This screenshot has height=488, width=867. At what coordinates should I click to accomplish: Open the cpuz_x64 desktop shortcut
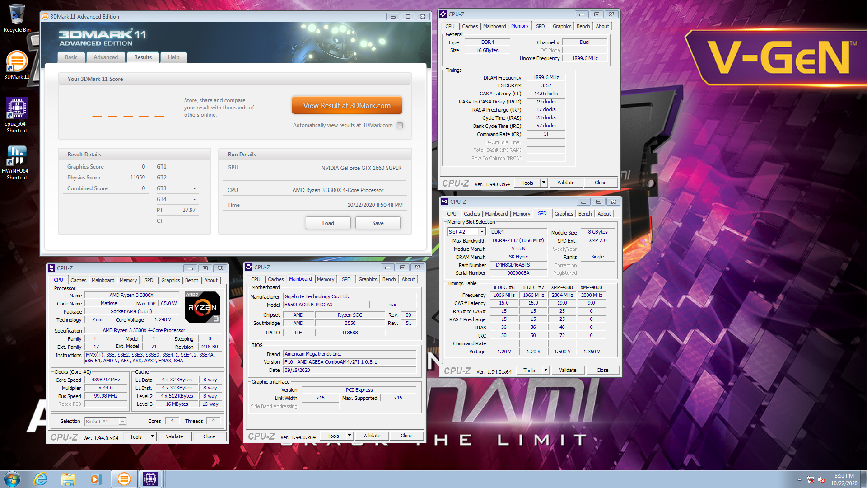[17, 115]
